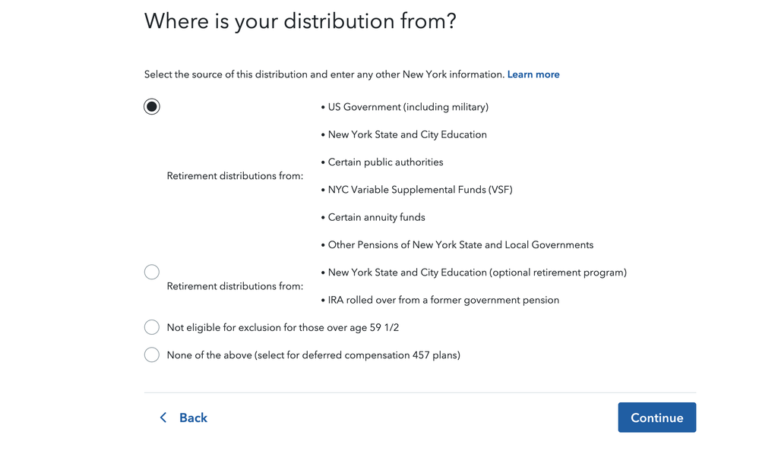Screen dimensions: 759x460
Task: Click the left chevron icon beside Back
Action: point(163,417)
